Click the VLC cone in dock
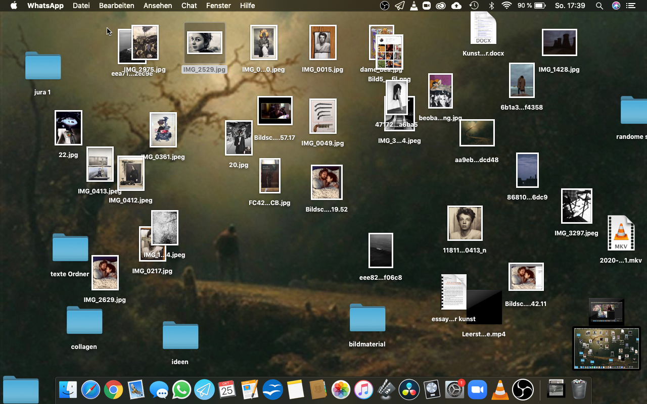Screen dimensions: 647x404 (x=500, y=390)
